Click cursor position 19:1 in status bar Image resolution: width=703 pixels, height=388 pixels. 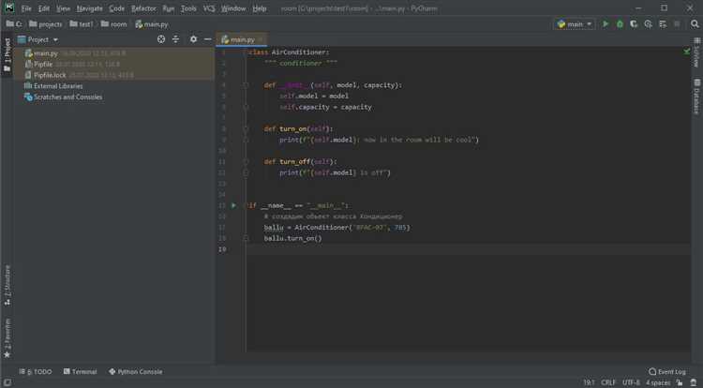pyautogui.click(x=589, y=382)
